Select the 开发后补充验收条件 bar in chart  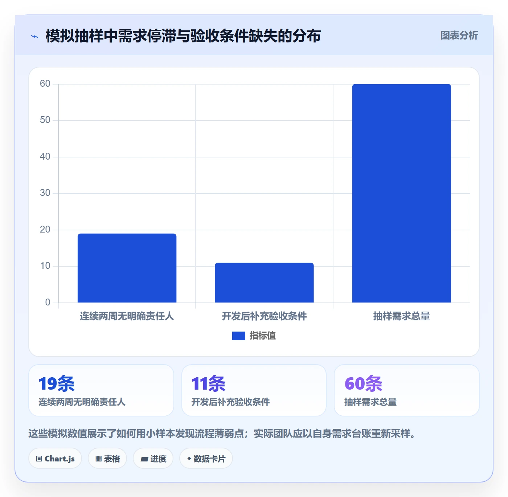264,283
